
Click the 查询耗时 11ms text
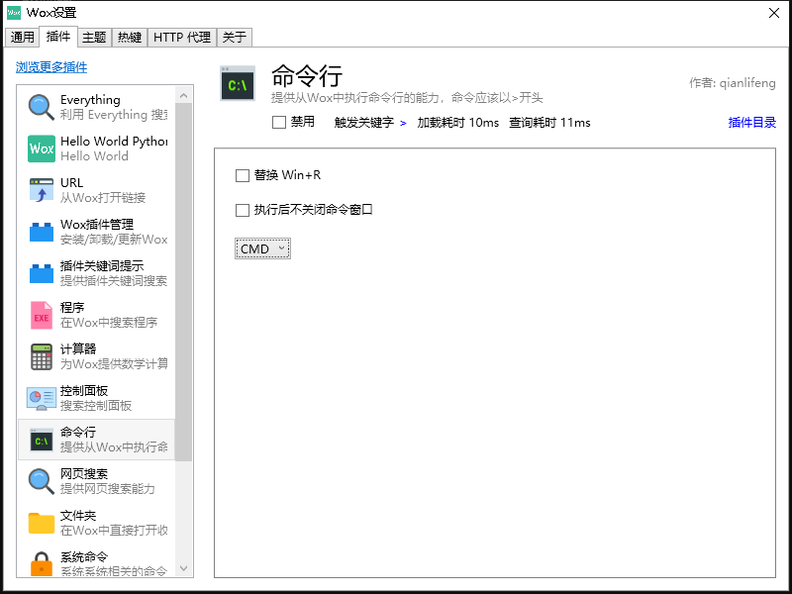(x=549, y=123)
